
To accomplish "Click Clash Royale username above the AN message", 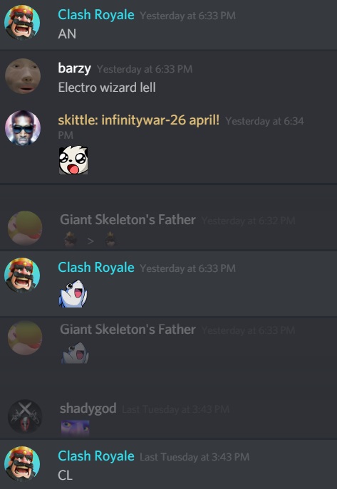I will [96, 15].
